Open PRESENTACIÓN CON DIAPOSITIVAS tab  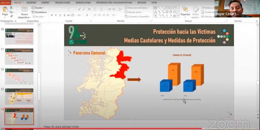(114, 3)
